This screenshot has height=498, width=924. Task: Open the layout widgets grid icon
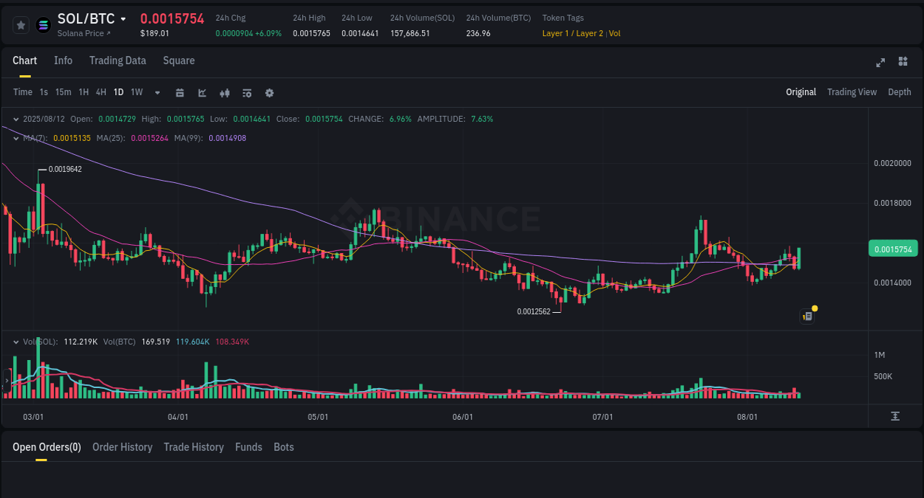point(903,61)
